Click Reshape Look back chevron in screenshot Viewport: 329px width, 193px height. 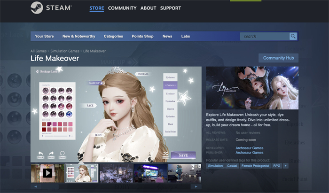[x=37, y=71]
